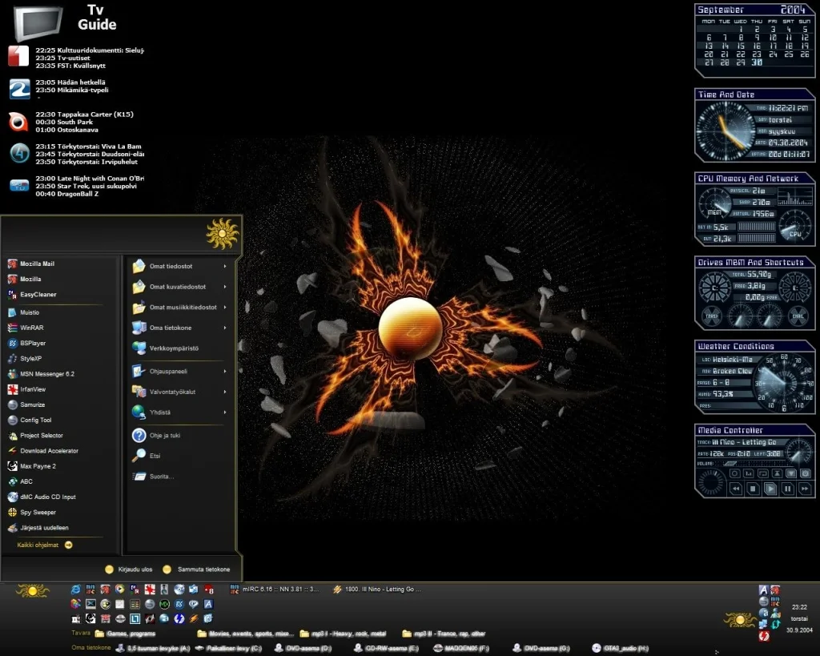Start IrfanView from the programs list
Image resolution: width=820 pixels, height=656 pixels.
pyautogui.click(x=35, y=389)
